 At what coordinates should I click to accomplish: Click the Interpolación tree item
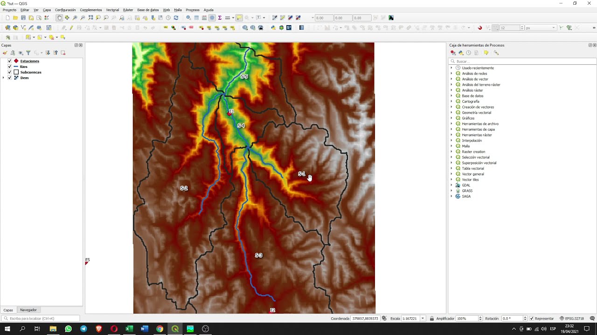pos(472,141)
